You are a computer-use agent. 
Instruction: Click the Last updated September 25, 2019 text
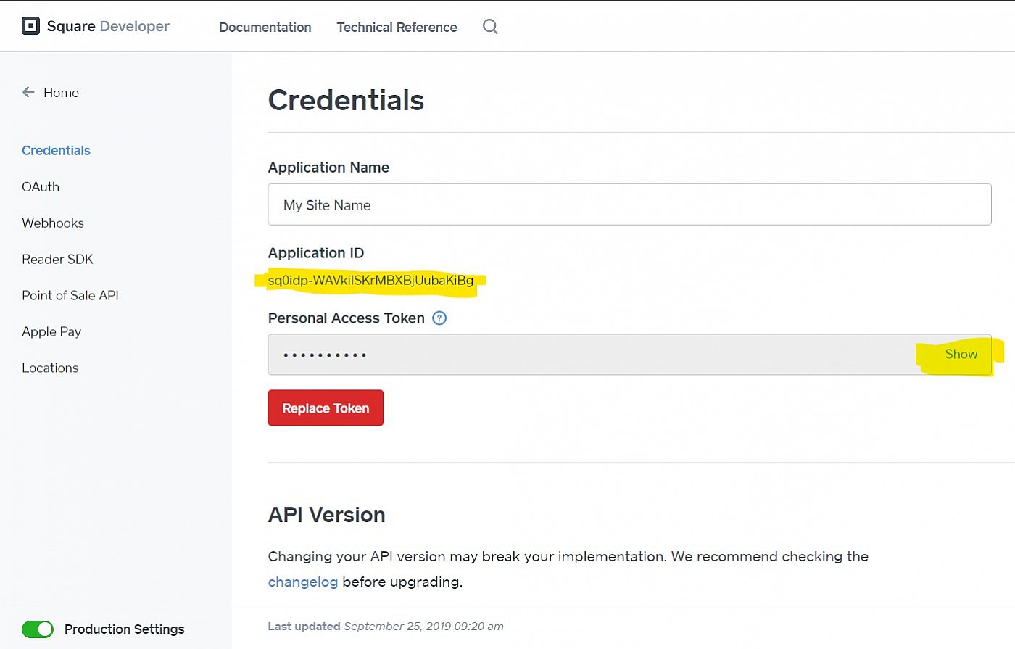pyautogui.click(x=386, y=626)
